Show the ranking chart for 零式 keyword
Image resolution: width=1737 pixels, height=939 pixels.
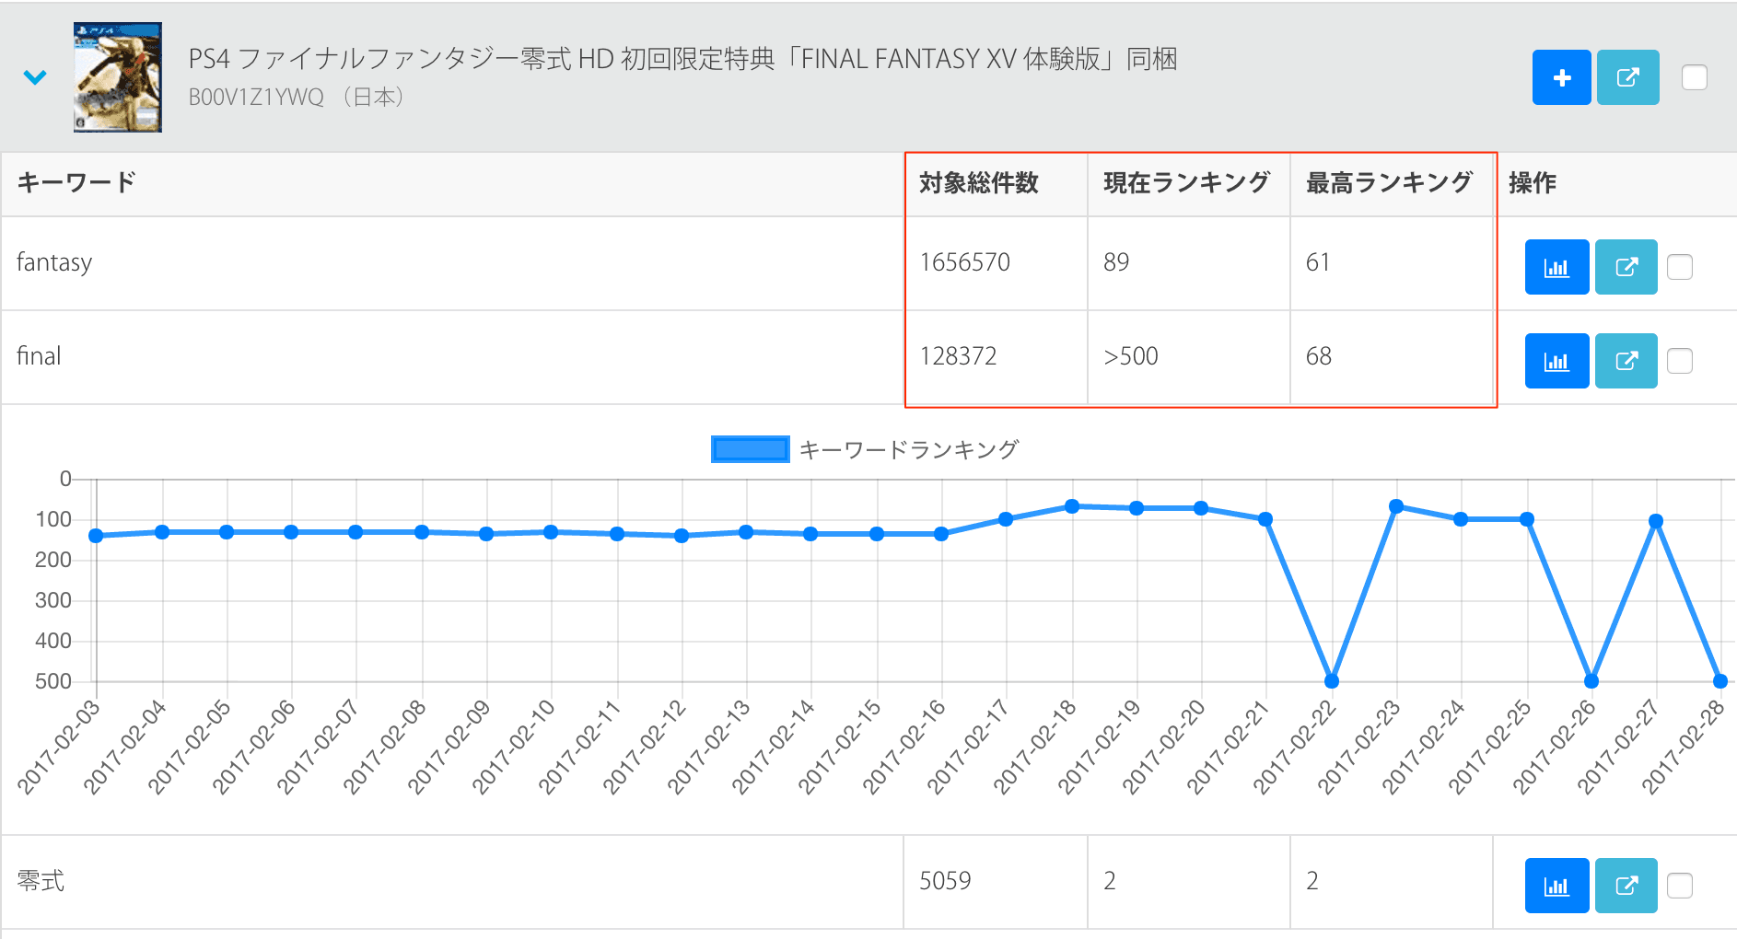pyautogui.click(x=1556, y=886)
